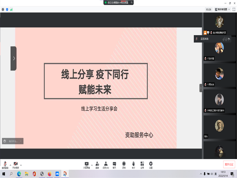This screenshot has height=178, width=237.
Task: Open the members list panel
Action: (106, 165)
